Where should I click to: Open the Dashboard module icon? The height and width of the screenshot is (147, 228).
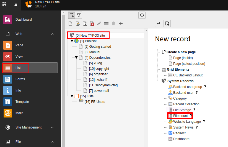click(8, 20)
